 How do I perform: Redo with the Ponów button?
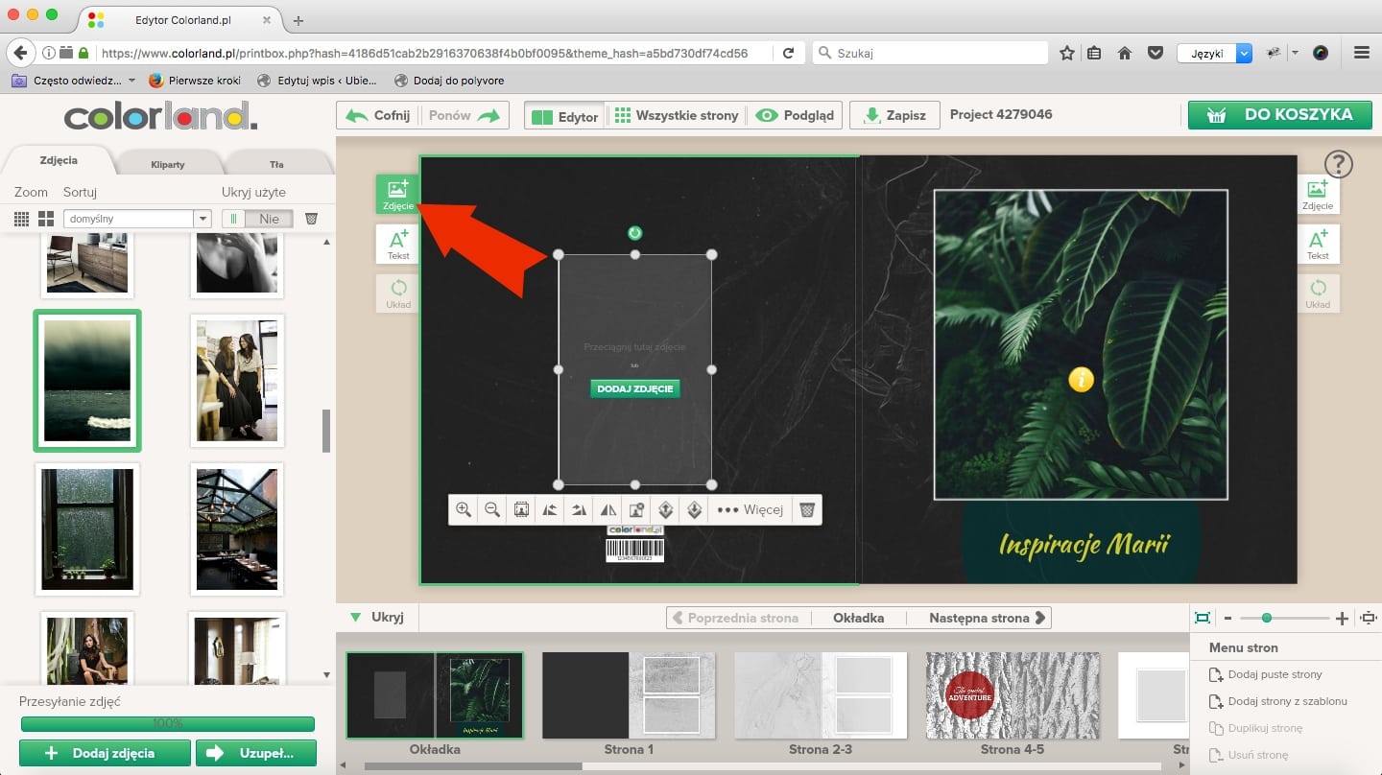(x=465, y=116)
